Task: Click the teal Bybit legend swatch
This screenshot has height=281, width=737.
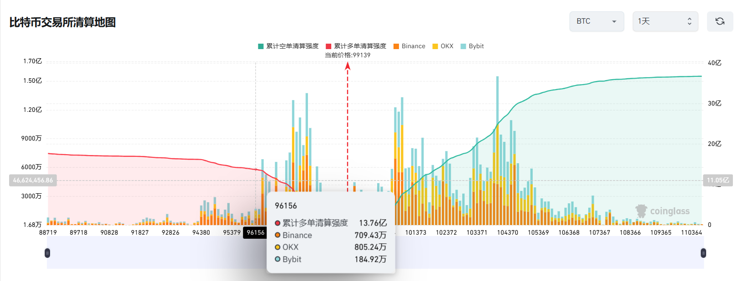Action: click(463, 46)
